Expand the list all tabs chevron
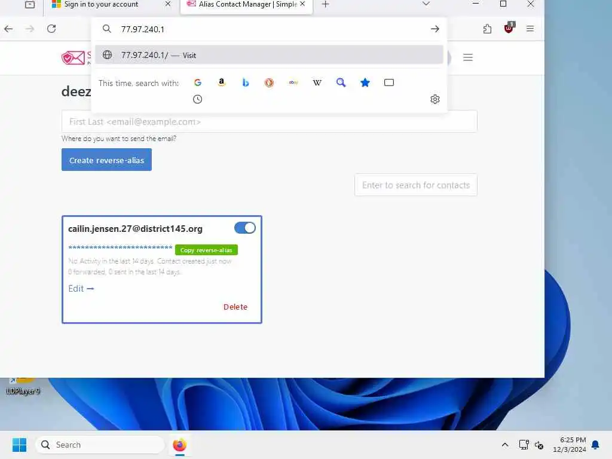The height and width of the screenshot is (459, 612). (426, 4)
